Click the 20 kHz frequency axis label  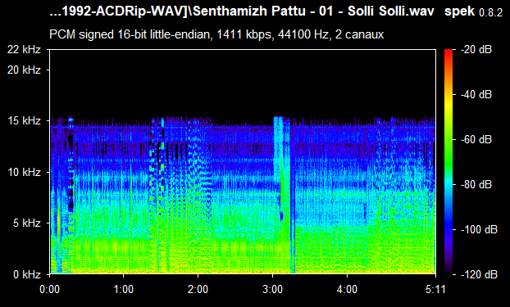pyautogui.click(x=25, y=70)
